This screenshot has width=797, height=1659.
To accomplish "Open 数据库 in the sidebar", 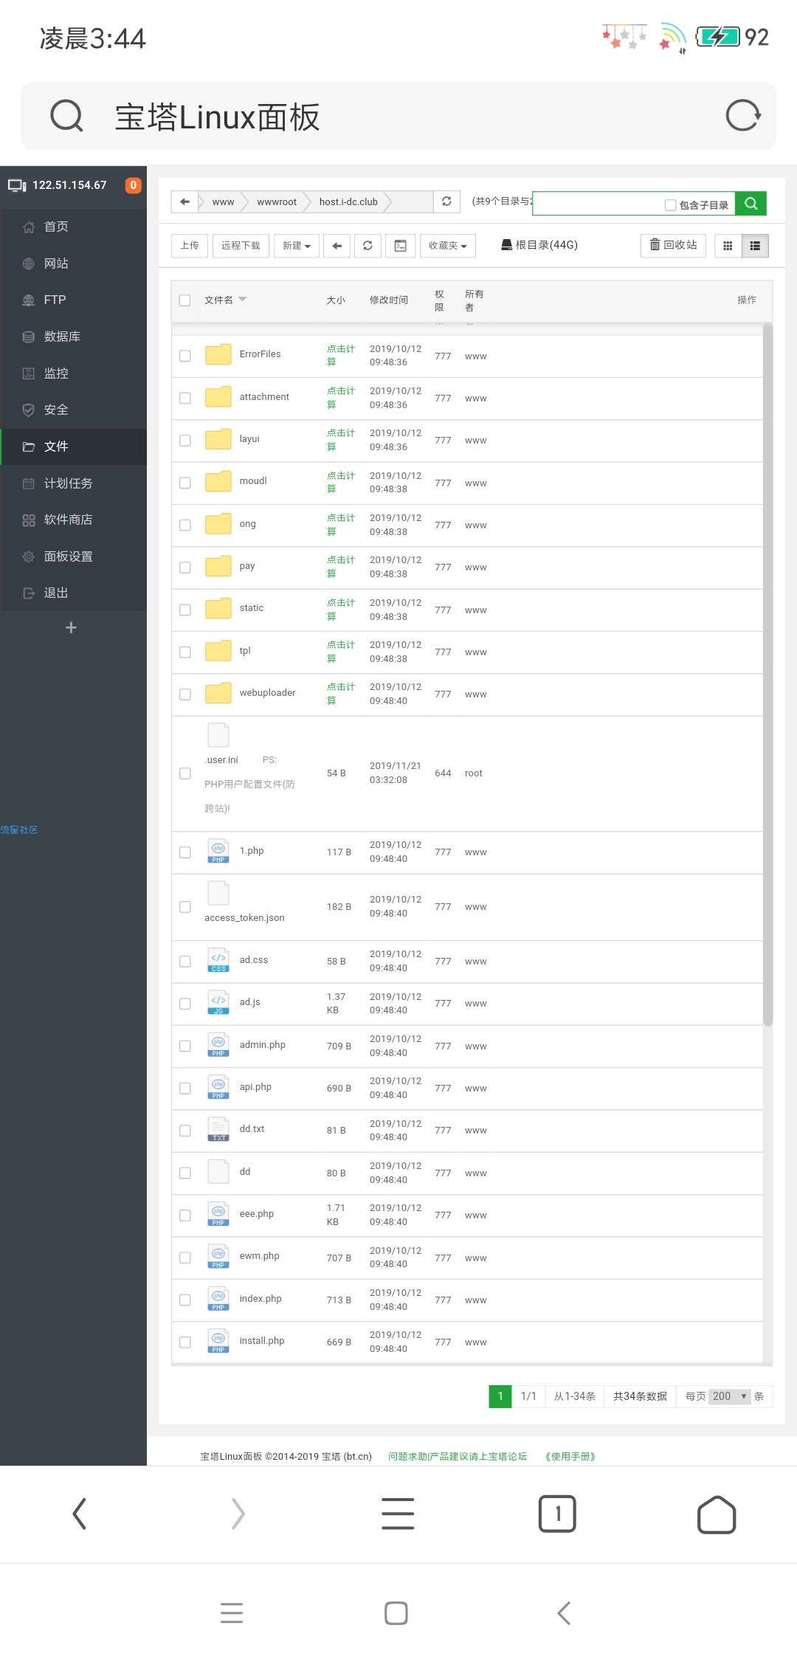I will click(x=74, y=337).
